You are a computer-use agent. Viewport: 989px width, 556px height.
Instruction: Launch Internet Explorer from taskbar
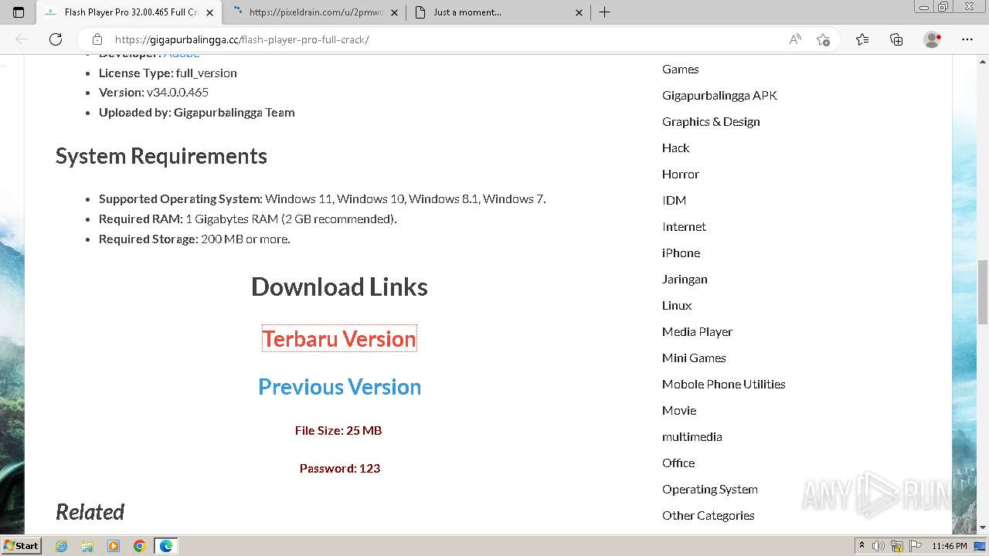(x=62, y=546)
